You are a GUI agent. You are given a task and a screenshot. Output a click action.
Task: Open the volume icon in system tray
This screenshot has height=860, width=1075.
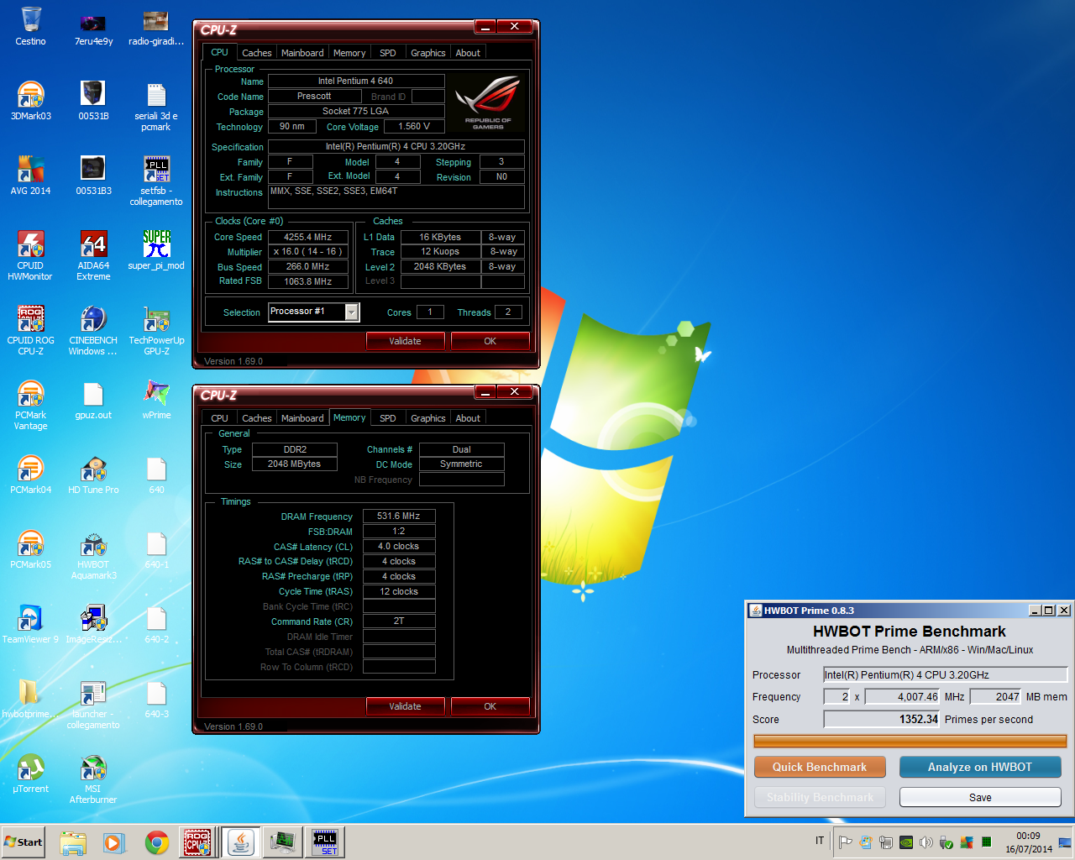(926, 842)
